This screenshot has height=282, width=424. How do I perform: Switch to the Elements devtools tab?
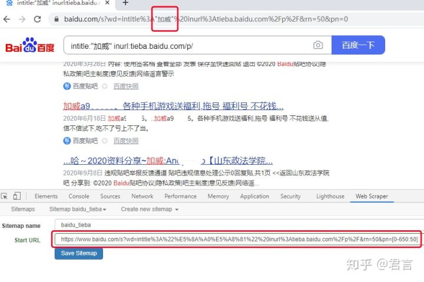tap(46, 196)
